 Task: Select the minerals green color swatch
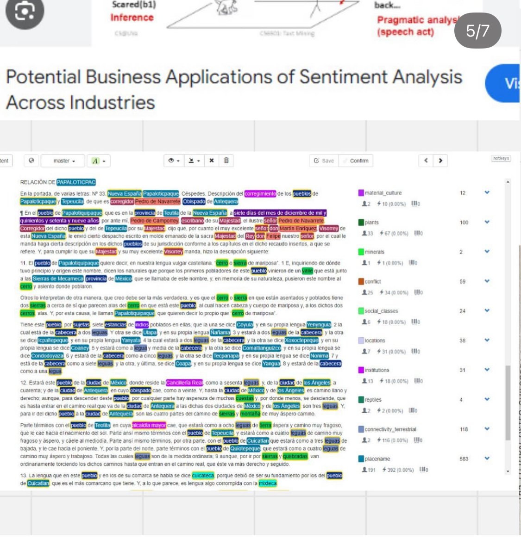click(x=361, y=252)
